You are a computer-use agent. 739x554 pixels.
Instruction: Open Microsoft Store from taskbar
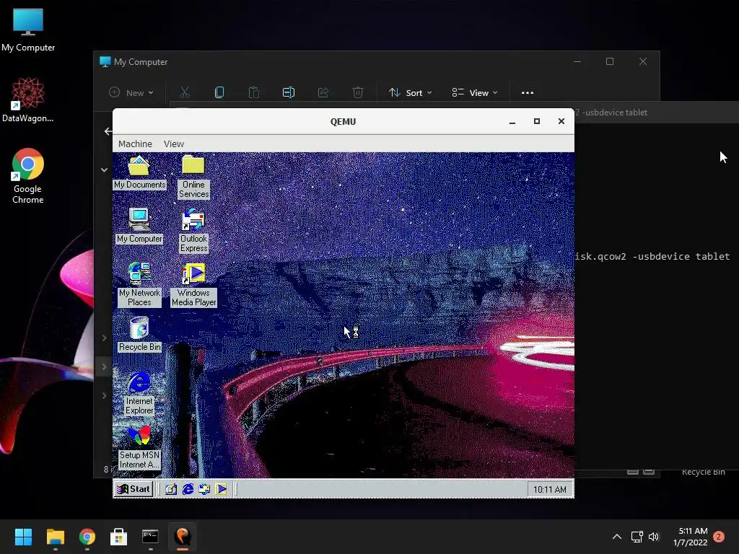coord(119,537)
